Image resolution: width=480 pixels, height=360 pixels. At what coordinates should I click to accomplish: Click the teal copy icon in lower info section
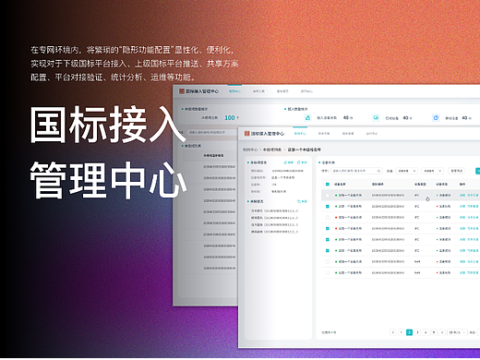298,201
